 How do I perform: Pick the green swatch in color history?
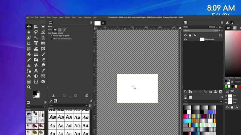tap(226, 87)
